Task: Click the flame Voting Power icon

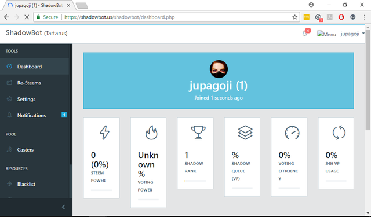Action: (x=151, y=133)
